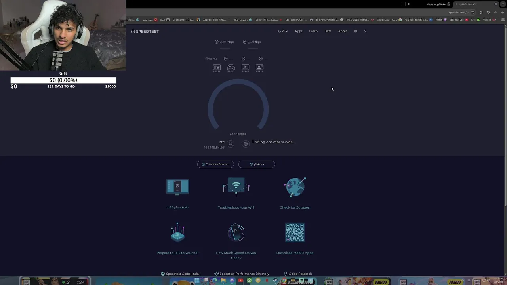
Task: Open VALORANT Riot Games bookmark
Action: click(360, 20)
